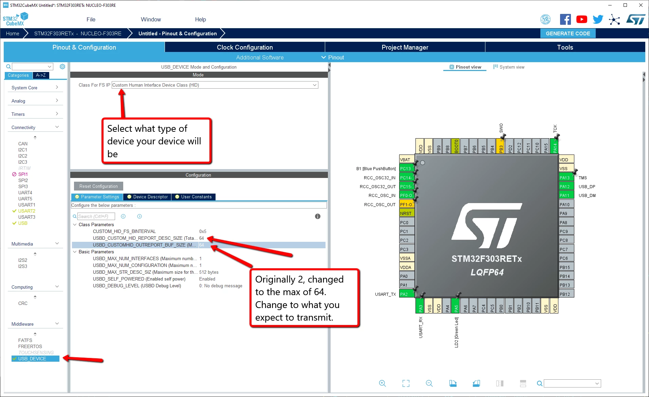Click the STM32CubeMX logo
This screenshot has width=649, height=397.
[x=16, y=19]
